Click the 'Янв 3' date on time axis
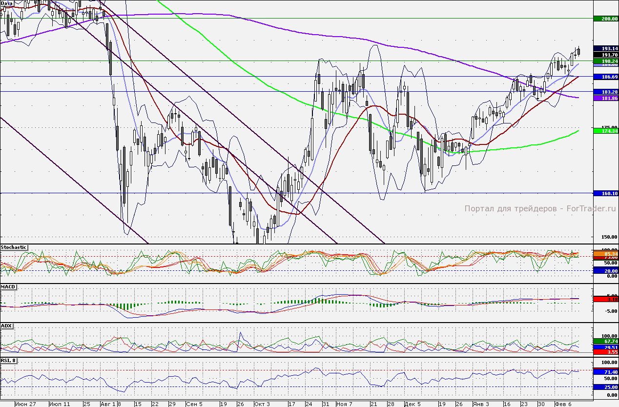Image resolution: width=619 pixels, height=407 pixels. click(480, 404)
